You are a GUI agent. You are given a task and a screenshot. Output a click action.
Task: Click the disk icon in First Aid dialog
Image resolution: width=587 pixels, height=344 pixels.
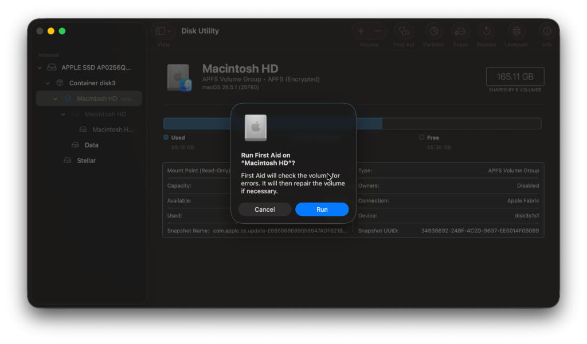256,128
